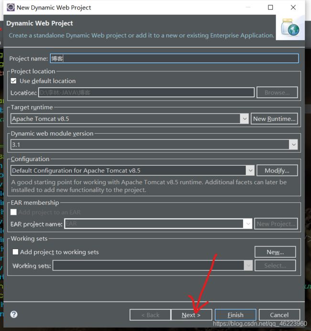Click the Finish button
The image size is (311, 331).
(235, 315)
